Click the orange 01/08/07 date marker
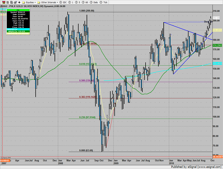 [5, 160]
